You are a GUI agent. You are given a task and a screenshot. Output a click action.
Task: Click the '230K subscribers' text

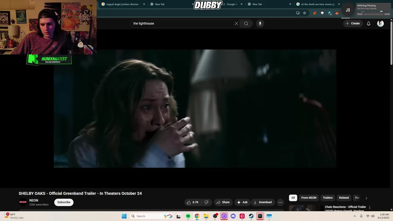(39, 205)
